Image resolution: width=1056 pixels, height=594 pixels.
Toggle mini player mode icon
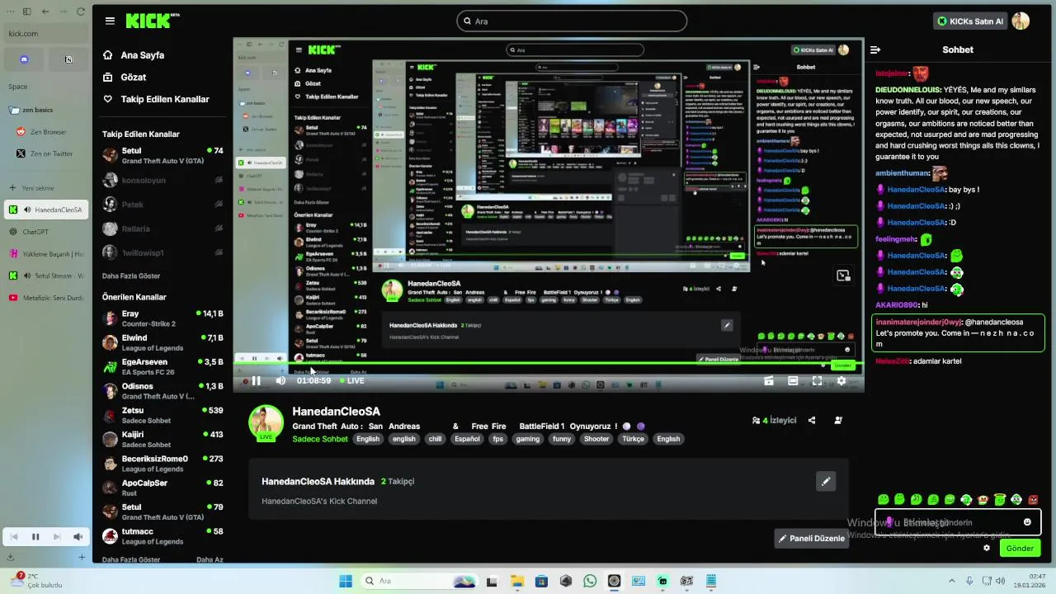pyautogui.click(x=768, y=380)
